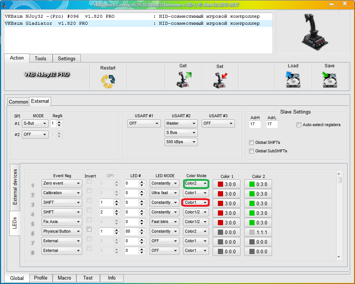
Task: Open USART #1 dropdown
Action: pyautogui.click(x=144, y=124)
